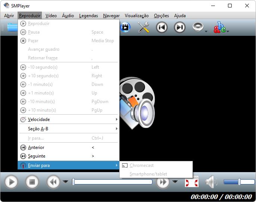Click the Reproduzir entry in the menu
This screenshot has width=256, height=202.
point(68,24)
